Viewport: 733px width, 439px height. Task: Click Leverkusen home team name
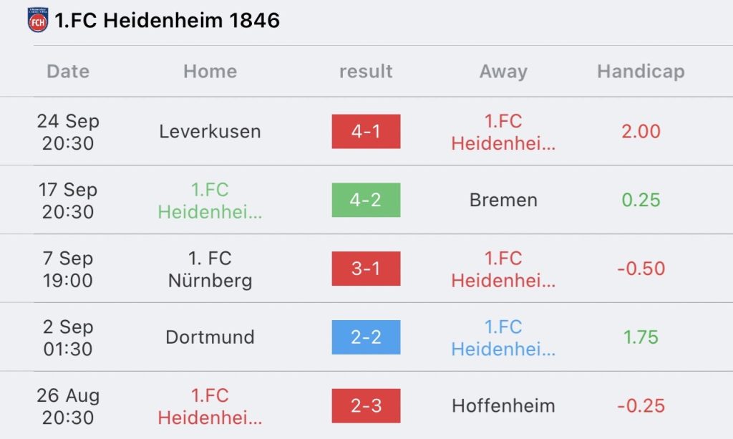(210, 132)
